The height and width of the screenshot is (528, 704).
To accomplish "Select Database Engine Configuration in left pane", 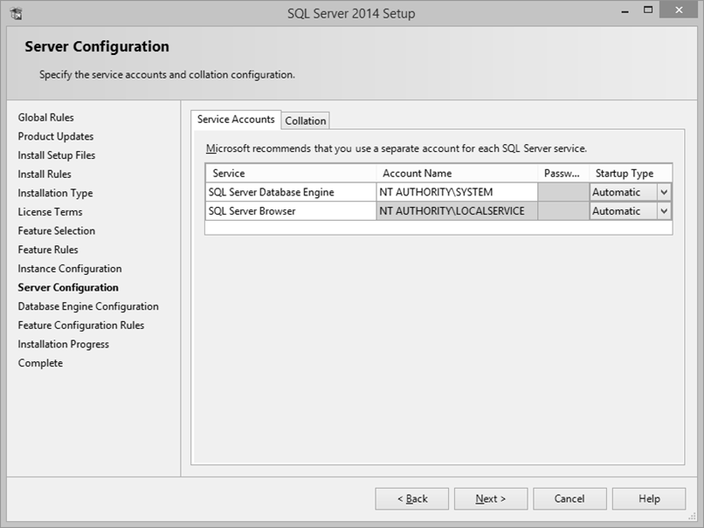I will pyautogui.click(x=87, y=306).
